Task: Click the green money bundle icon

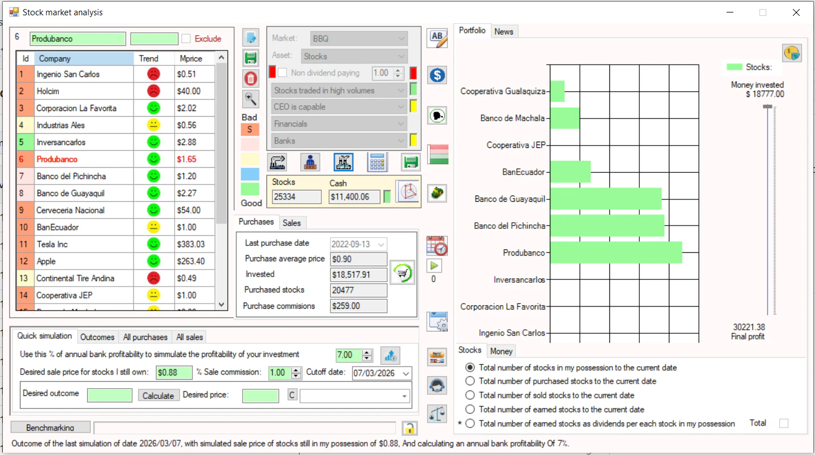Action: (437, 193)
